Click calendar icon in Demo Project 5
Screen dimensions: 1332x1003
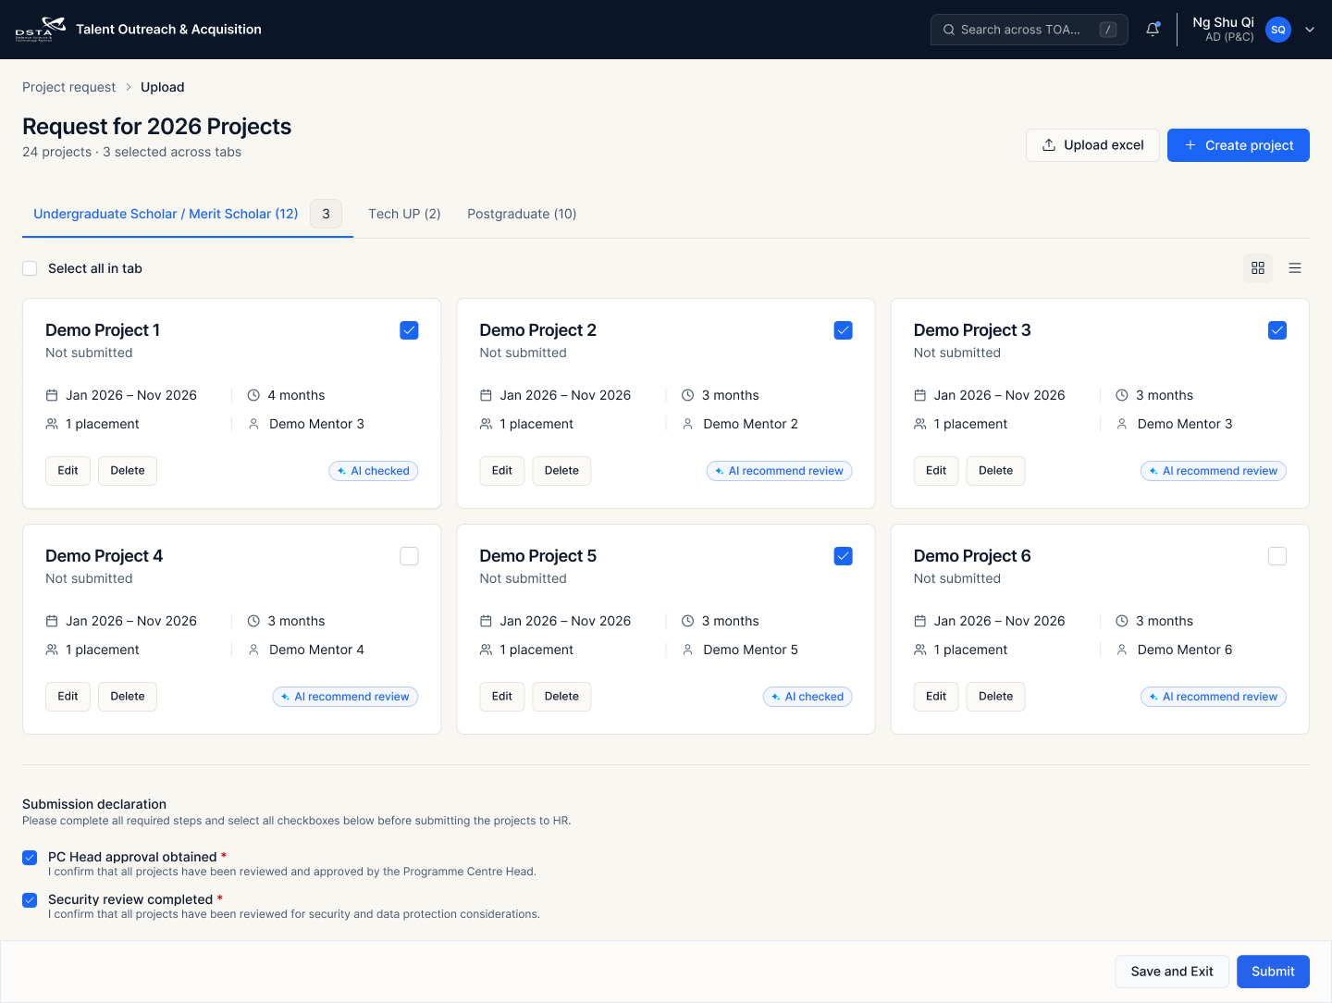coord(486,621)
